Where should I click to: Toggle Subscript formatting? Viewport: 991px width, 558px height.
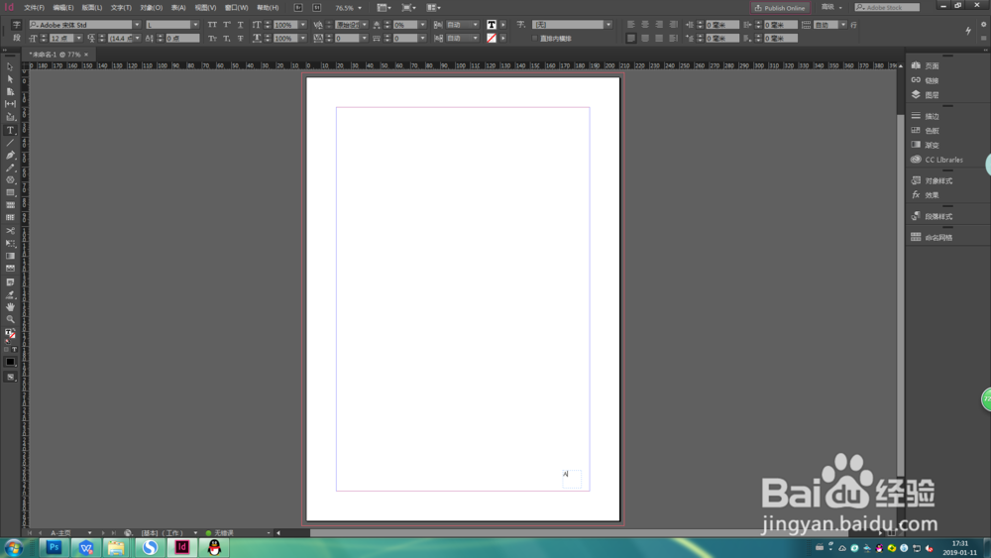point(226,39)
